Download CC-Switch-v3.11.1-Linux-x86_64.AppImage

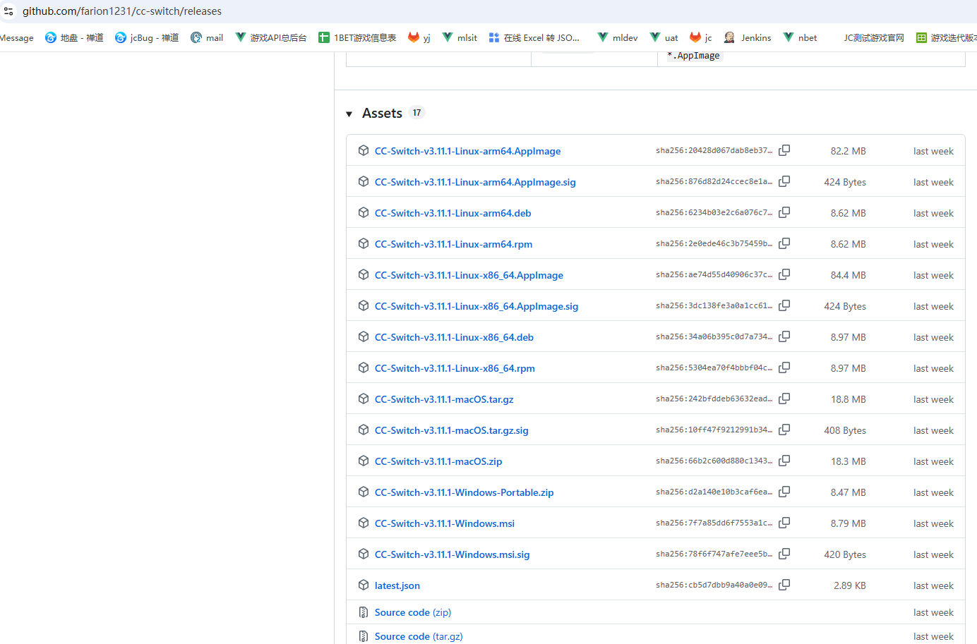[x=469, y=275]
